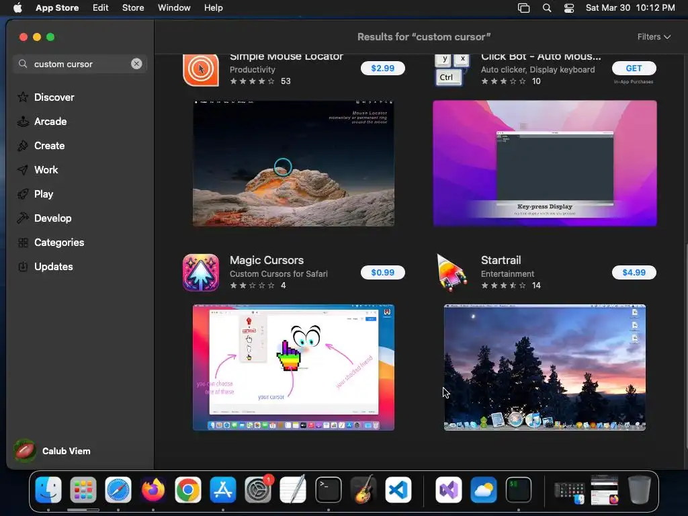
Task: Expand the Filters dropdown
Action: click(654, 37)
